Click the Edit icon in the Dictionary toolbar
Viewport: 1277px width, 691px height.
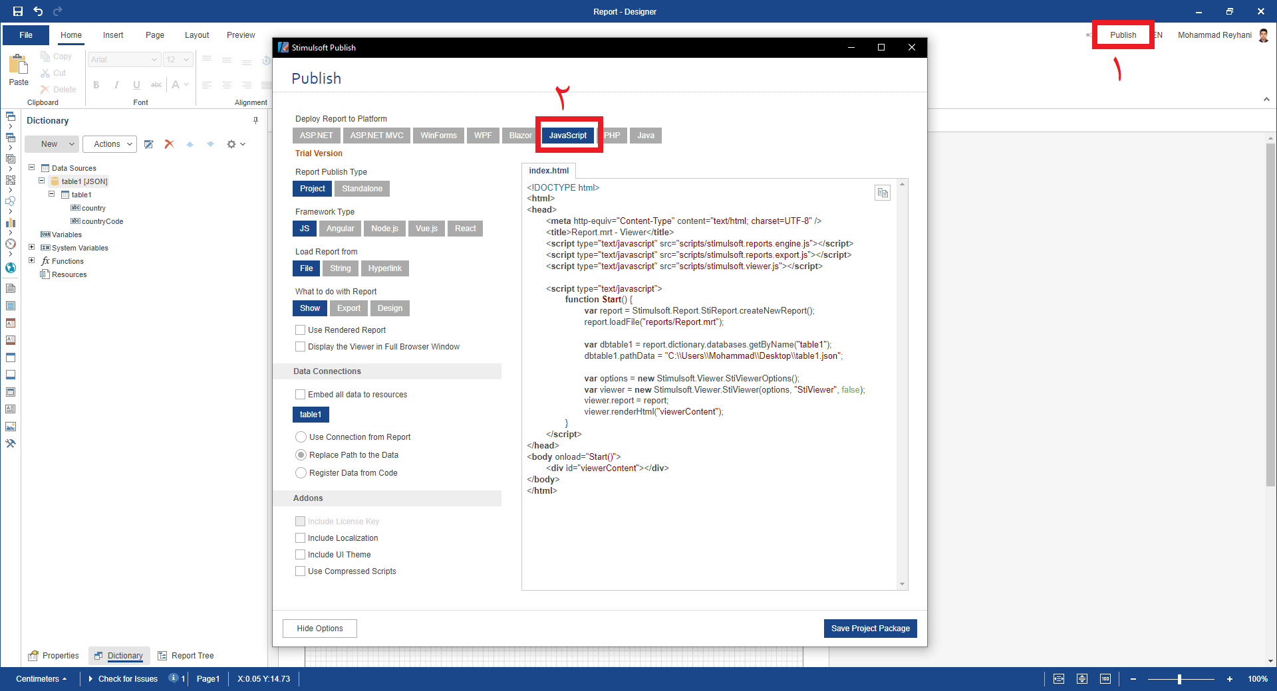(x=149, y=144)
